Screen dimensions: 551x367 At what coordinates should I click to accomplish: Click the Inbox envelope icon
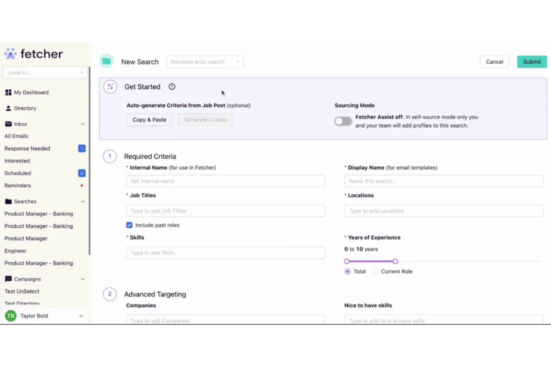click(8, 123)
